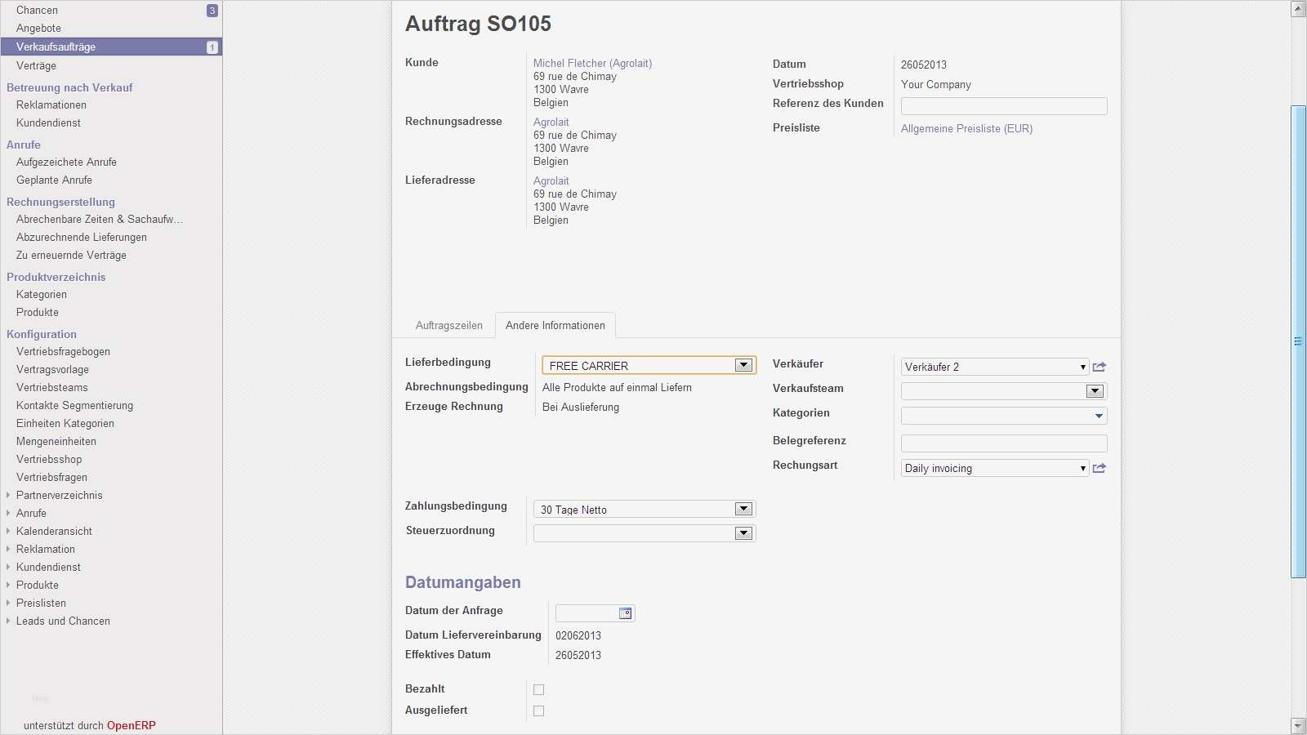Open the Allgemeine Preisliste (EUR) link
This screenshot has width=1307, height=735.
[966, 128]
